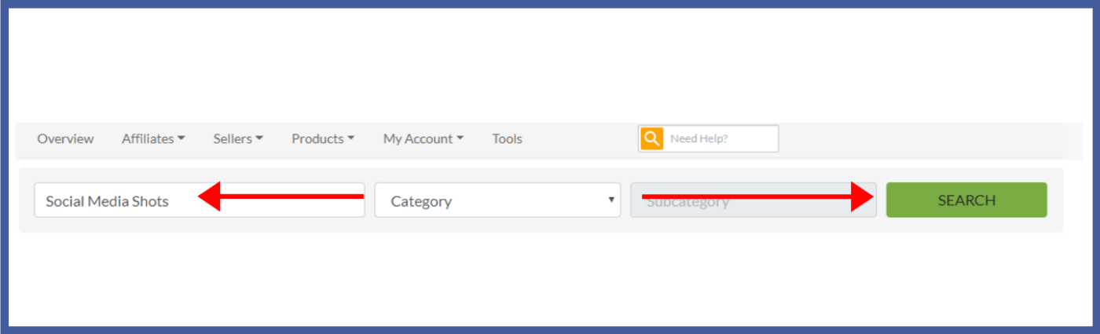1100x334 pixels.
Task: Go to the Tools page
Action: [x=507, y=138]
